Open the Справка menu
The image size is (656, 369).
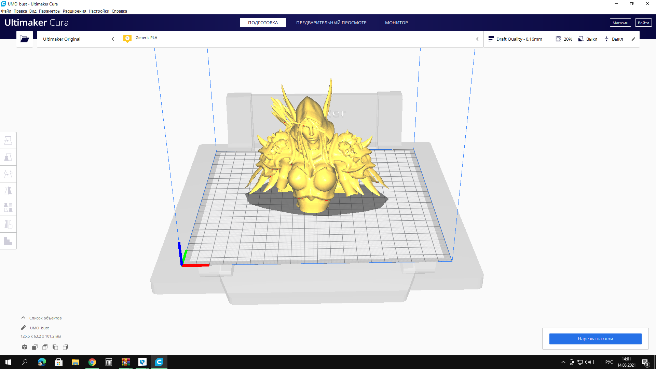pos(119,11)
